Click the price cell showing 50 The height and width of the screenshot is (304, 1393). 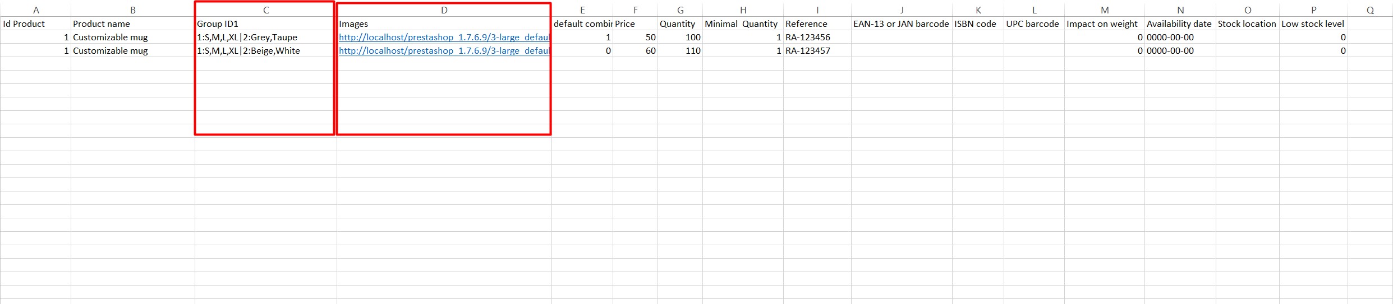636,37
